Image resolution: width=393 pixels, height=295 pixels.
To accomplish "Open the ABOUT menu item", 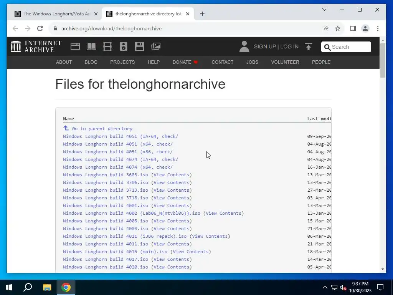I will tap(64, 62).
